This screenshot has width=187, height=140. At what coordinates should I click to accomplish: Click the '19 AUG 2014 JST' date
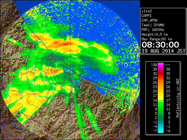(163, 51)
